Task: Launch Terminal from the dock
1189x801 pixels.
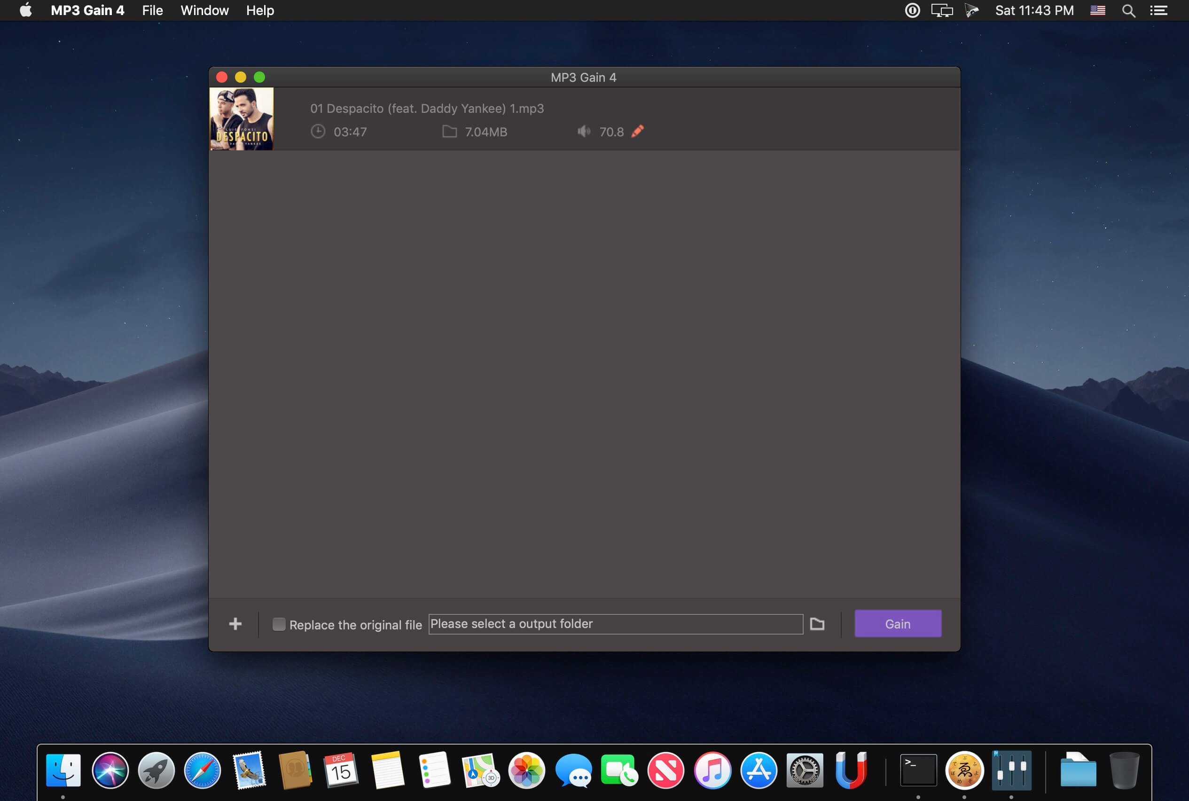Action: pos(918,770)
